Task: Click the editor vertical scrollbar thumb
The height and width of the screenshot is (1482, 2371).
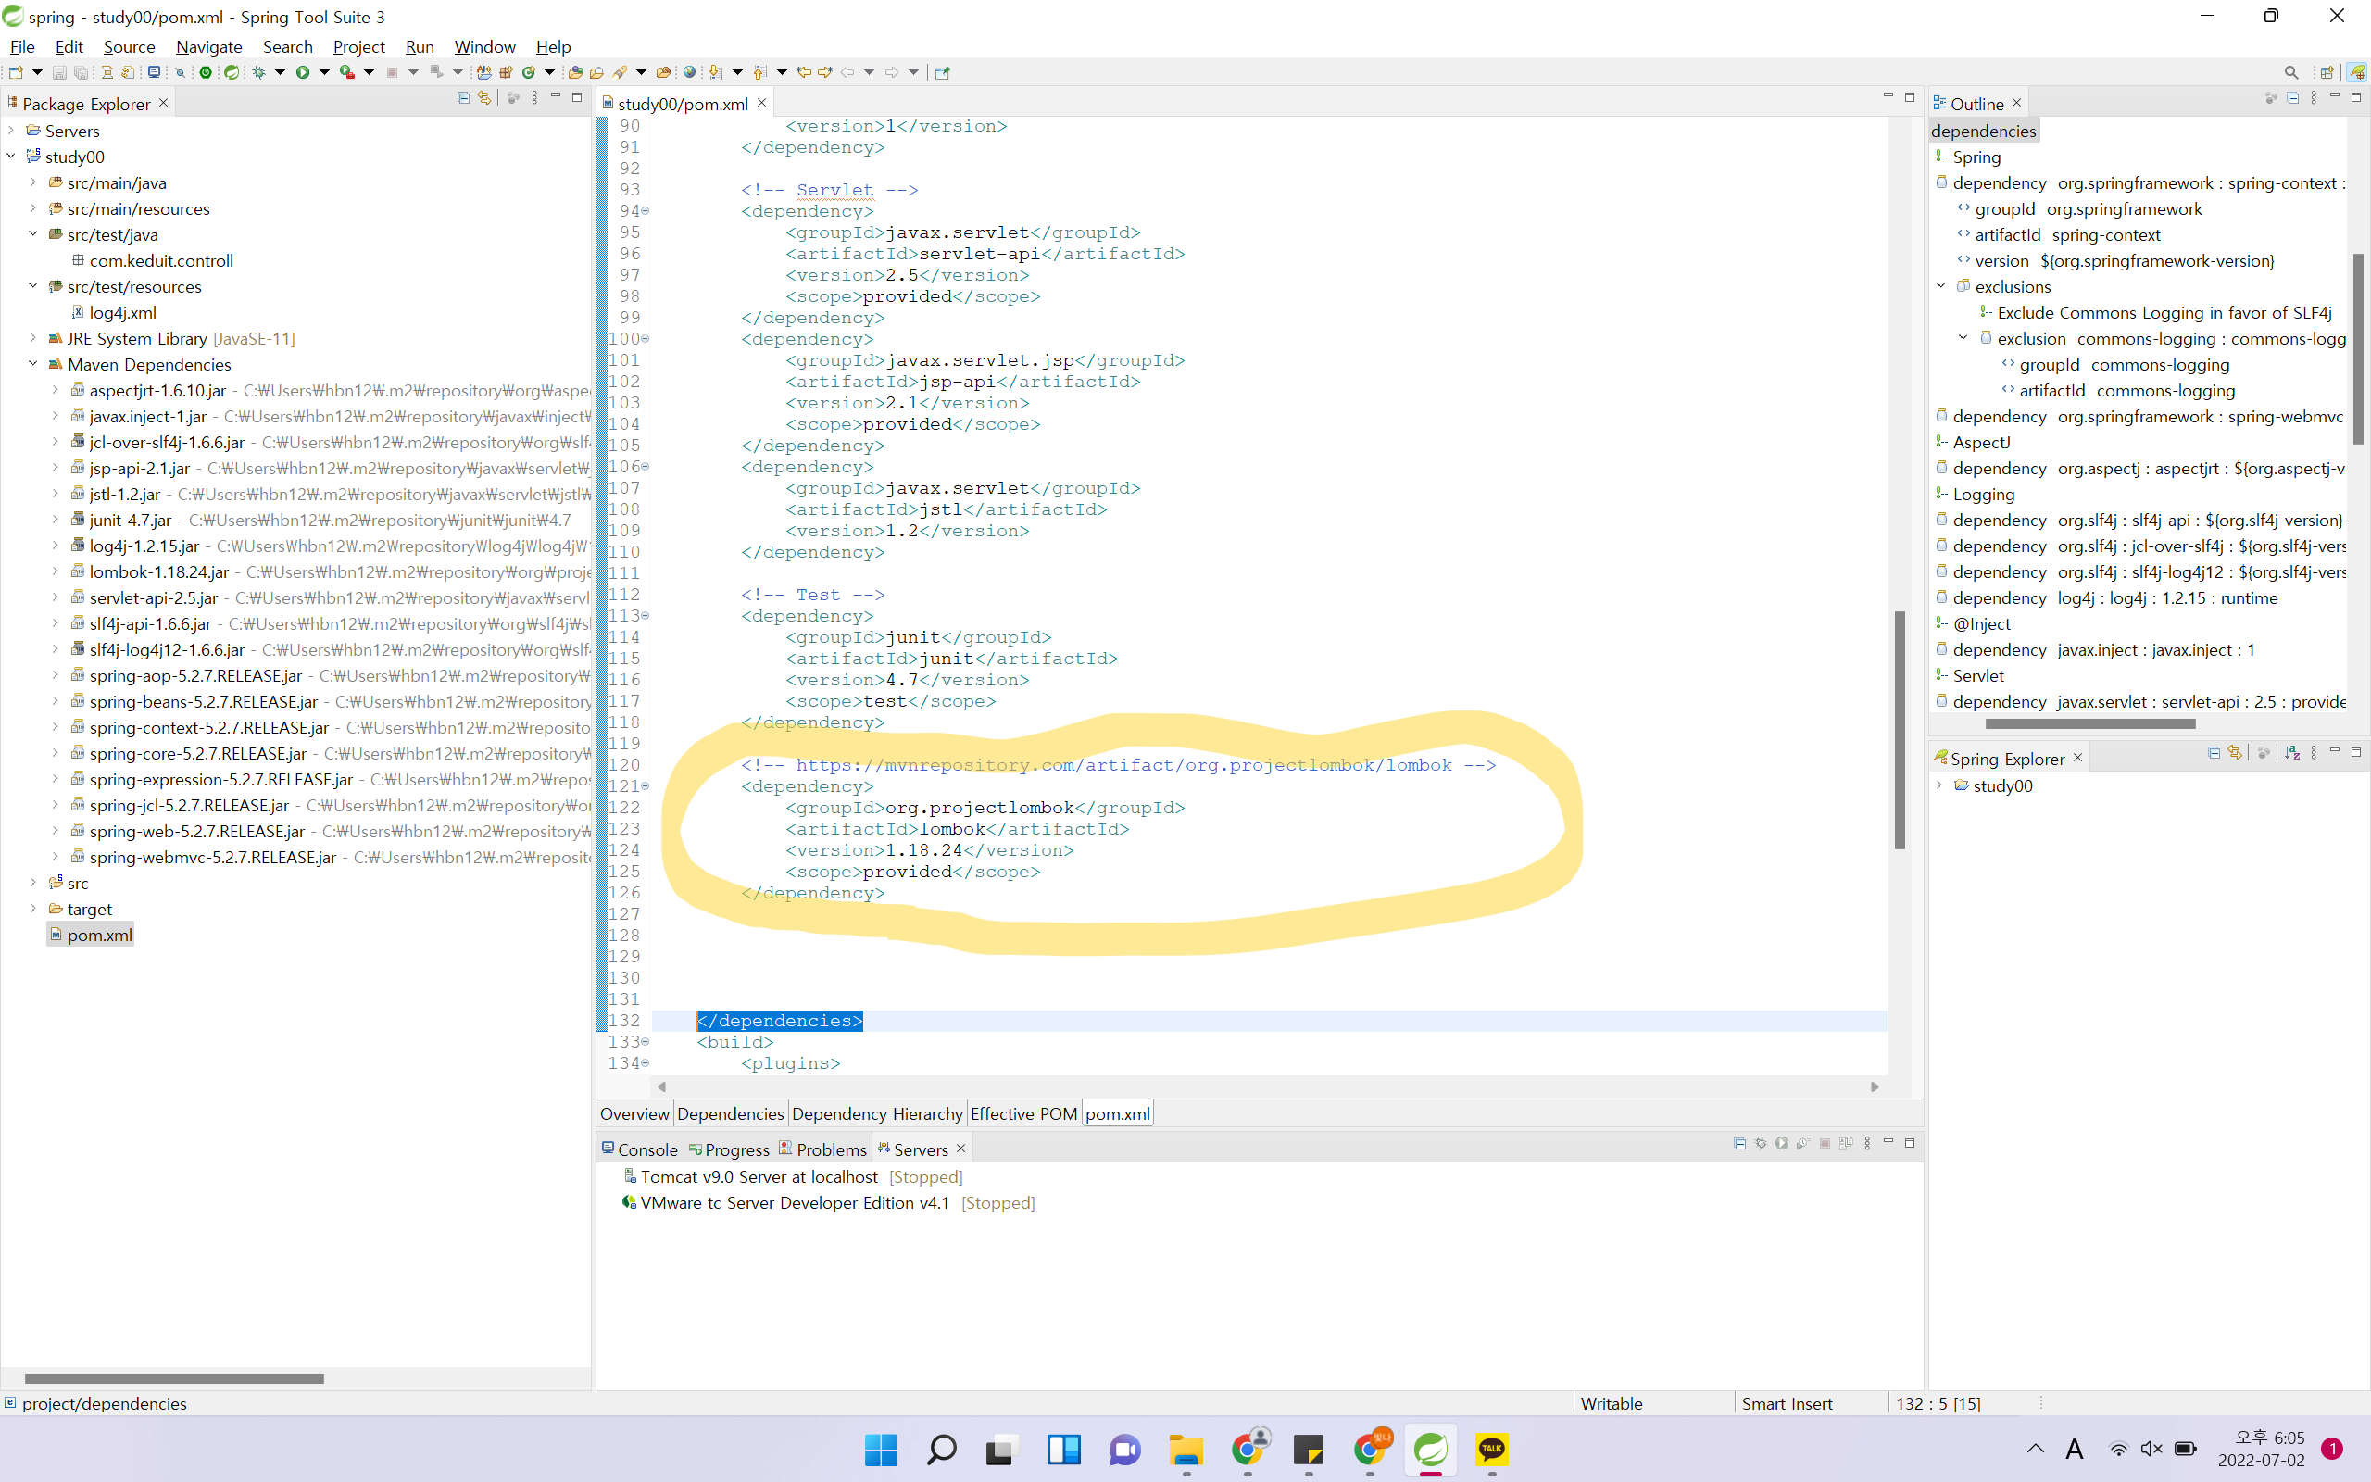Action: 1899,730
